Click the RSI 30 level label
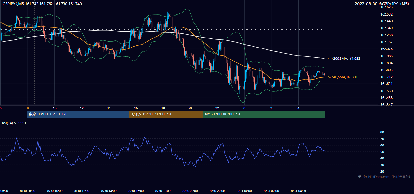414x194 pixels. pyautogui.click(x=382, y=165)
